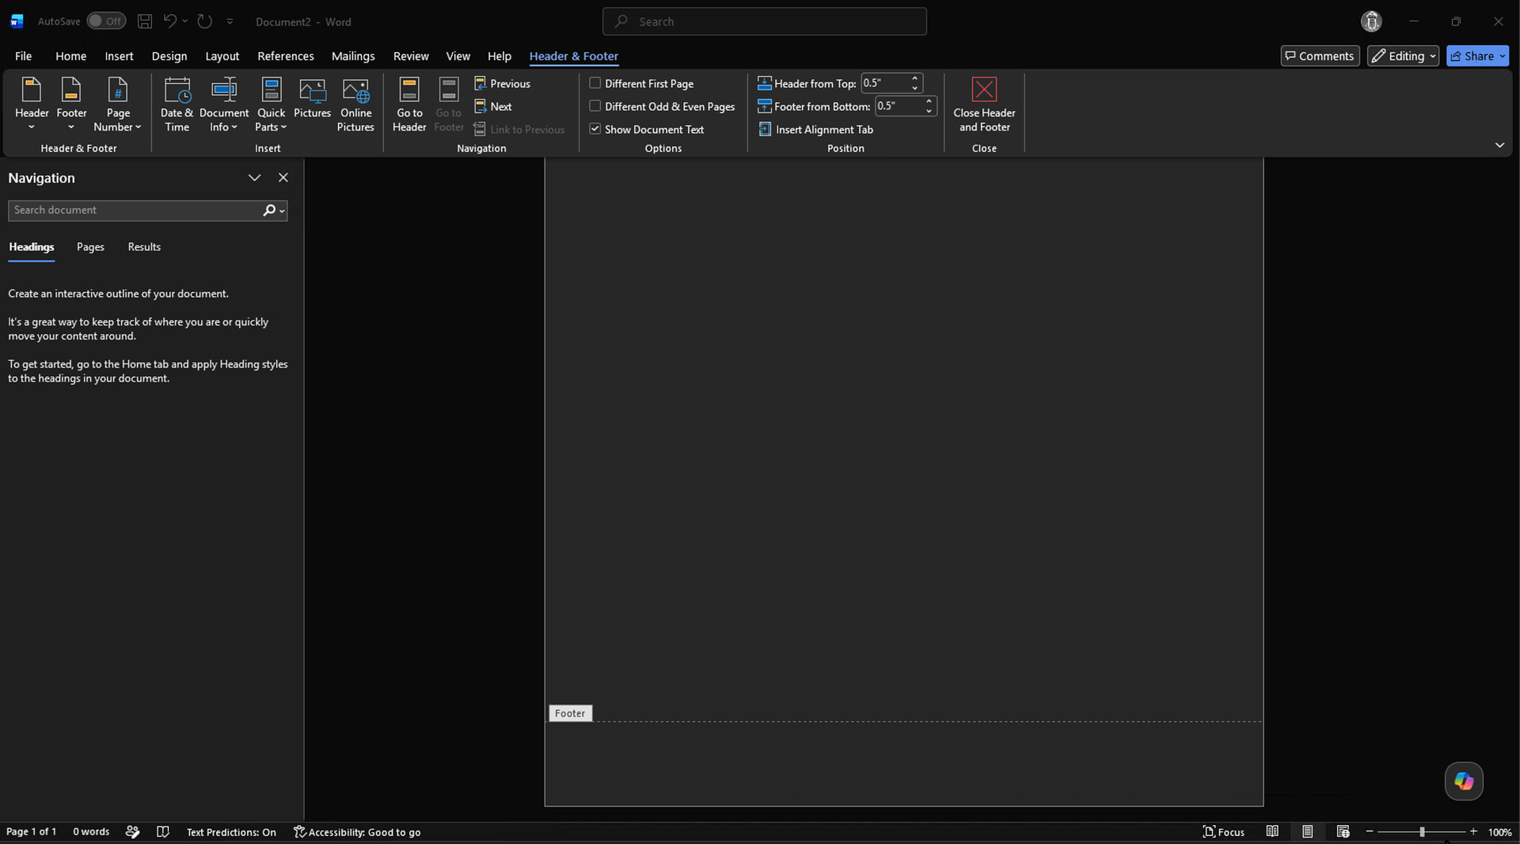1520x844 pixels.
Task: Toggle Text Predictions status
Action: pos(231,831)
